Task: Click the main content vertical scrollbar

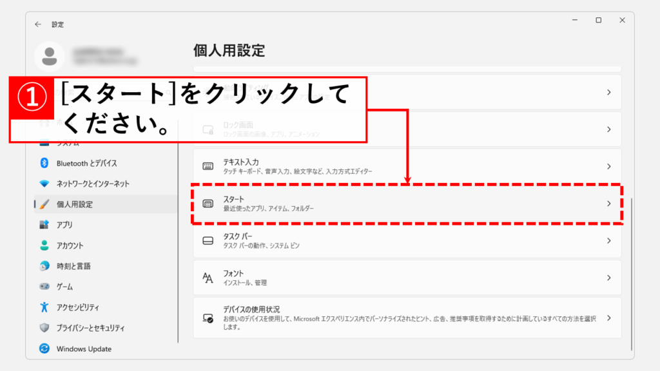Action: point(632,273)
